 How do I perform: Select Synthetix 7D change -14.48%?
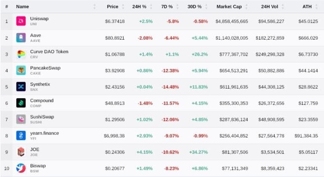point(170,87)
